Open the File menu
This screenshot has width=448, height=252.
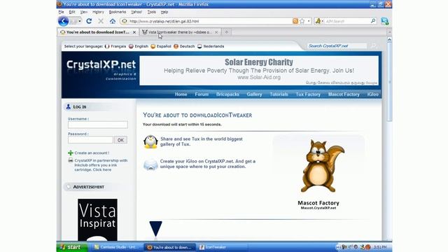61,12
